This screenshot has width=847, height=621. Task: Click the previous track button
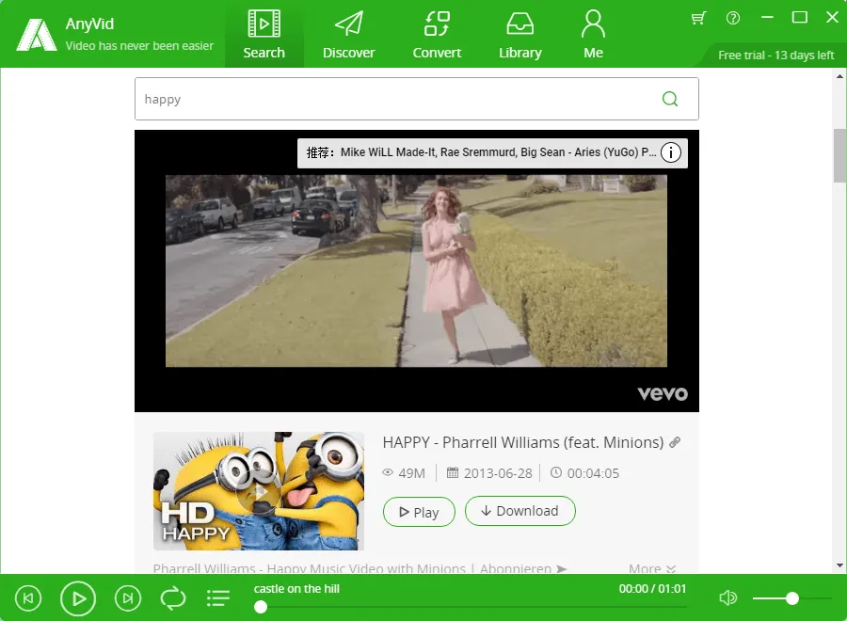click(28, 598)
